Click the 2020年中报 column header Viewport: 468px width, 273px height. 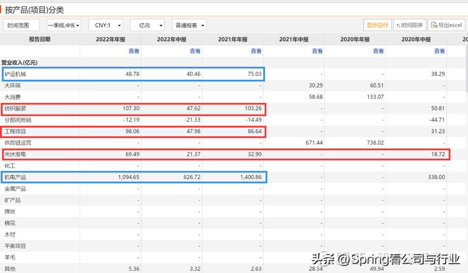[416, 39]
